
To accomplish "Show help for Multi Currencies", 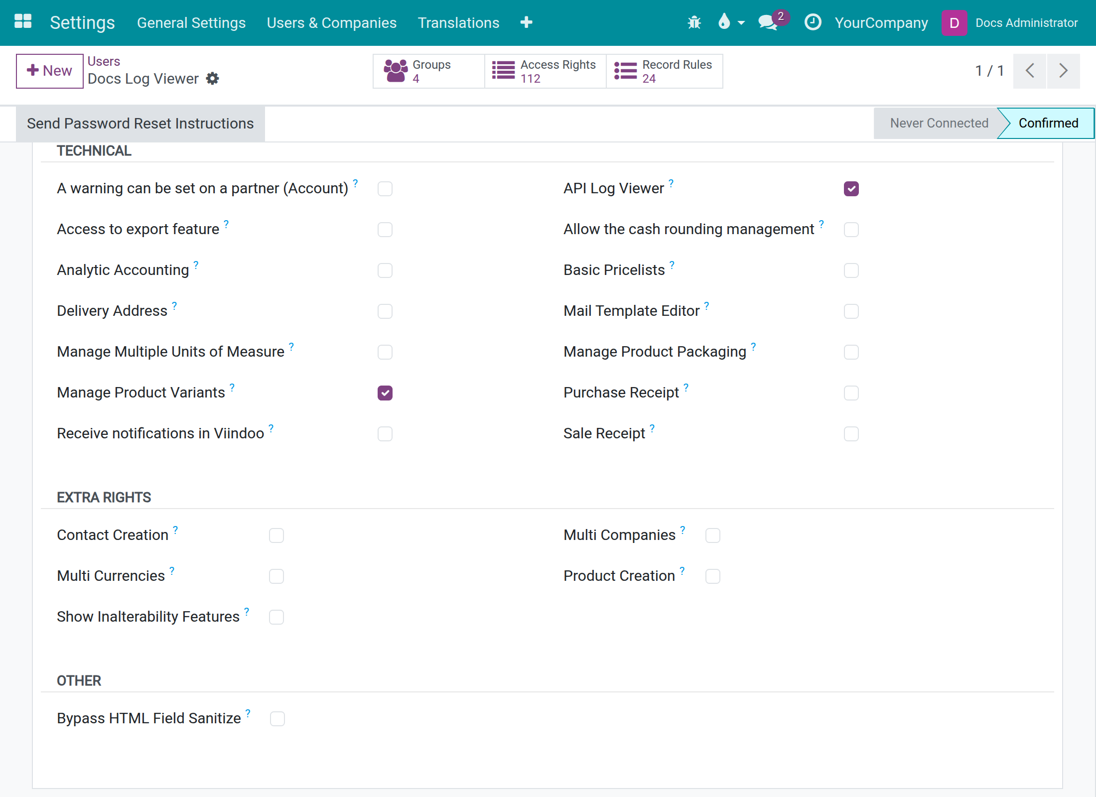I will 172,571.
